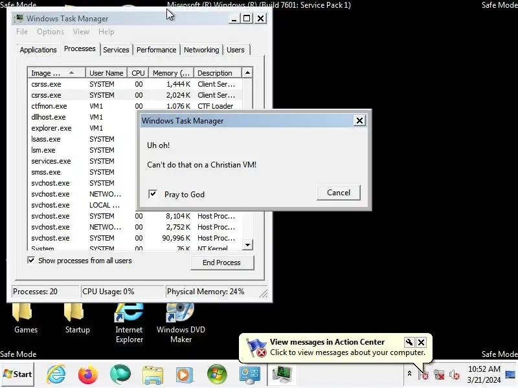Viewport: 518px width, 388px height.
Task: Open the Options menu
Action: [x=51, y=32]
